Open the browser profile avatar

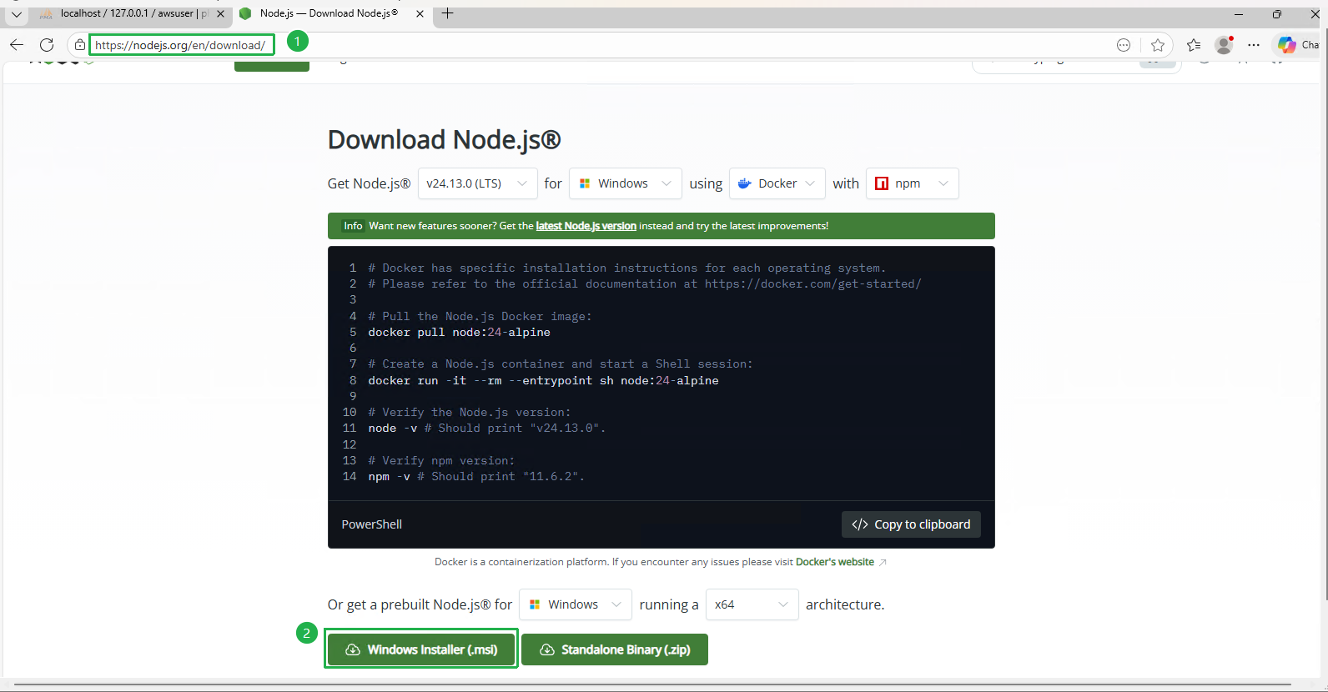1224,45
